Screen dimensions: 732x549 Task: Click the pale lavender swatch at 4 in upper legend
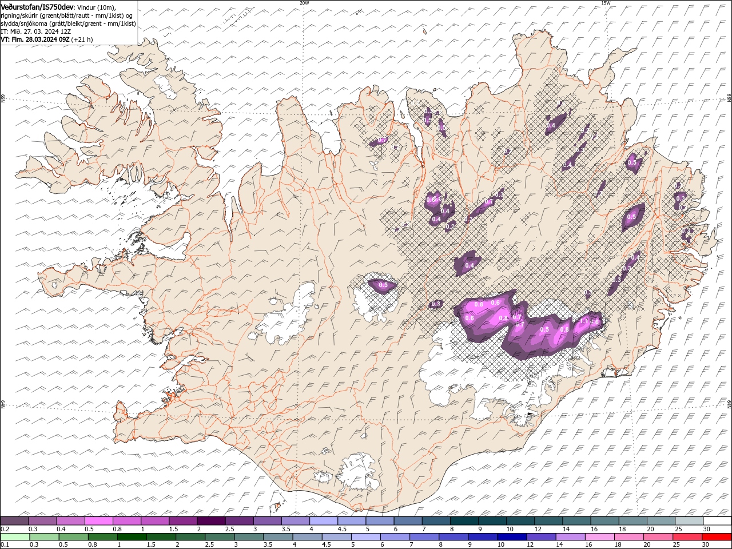324,521
